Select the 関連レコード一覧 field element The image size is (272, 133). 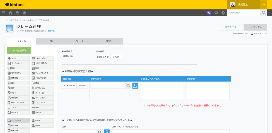18,103
